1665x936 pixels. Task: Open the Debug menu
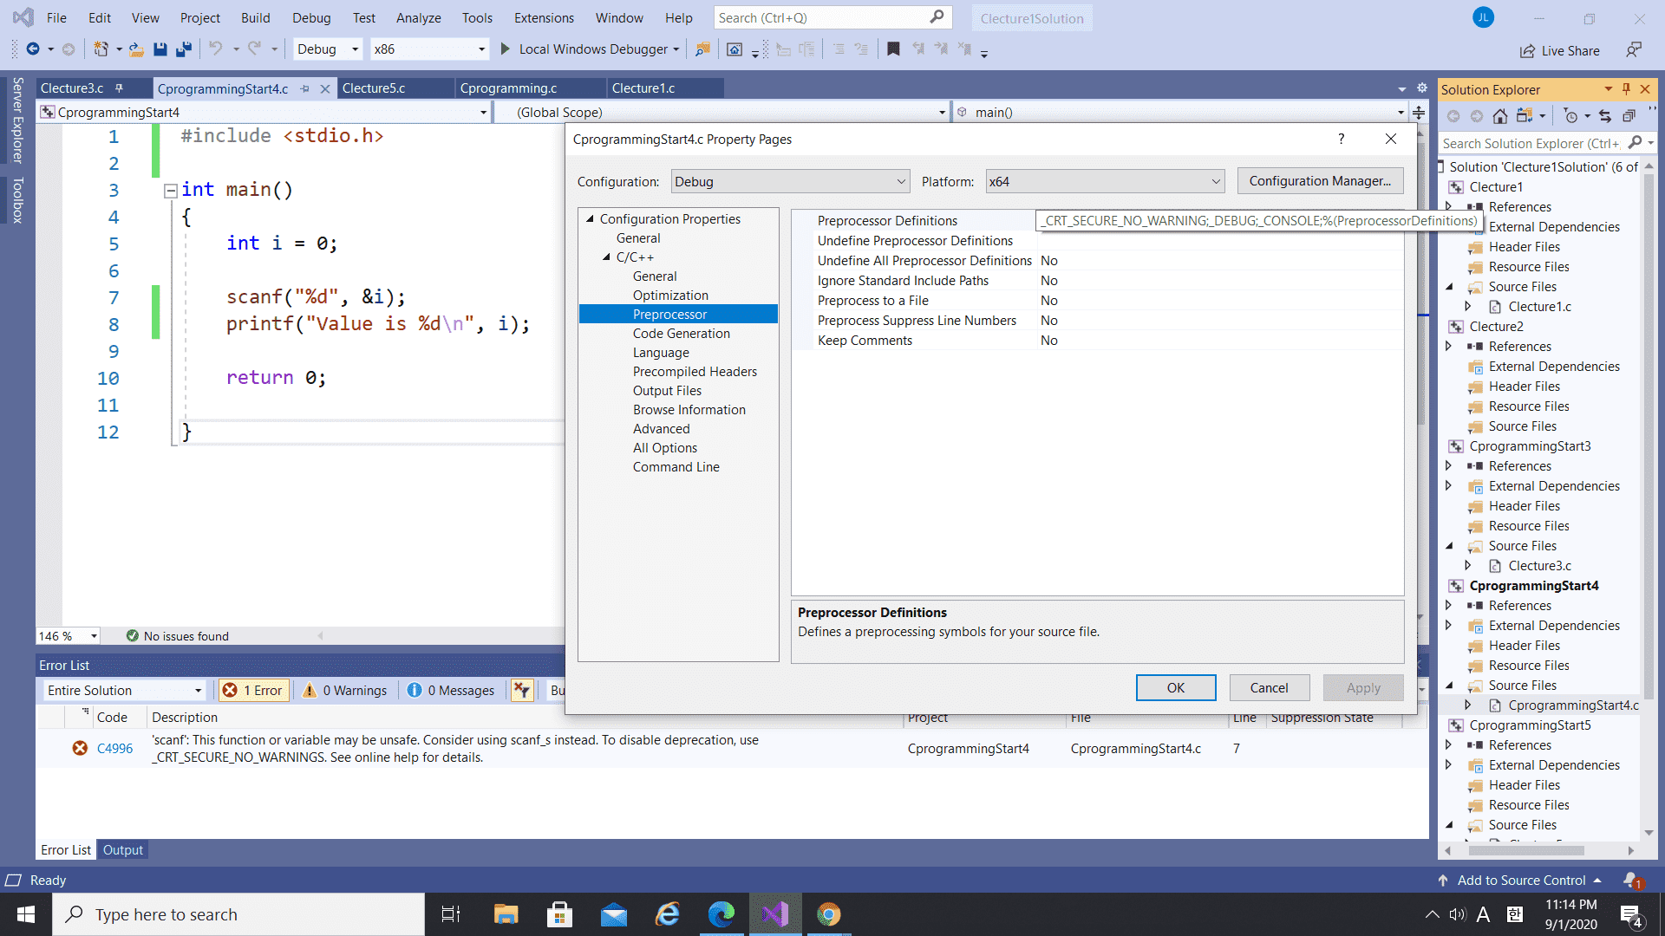(x=311, y=18)
